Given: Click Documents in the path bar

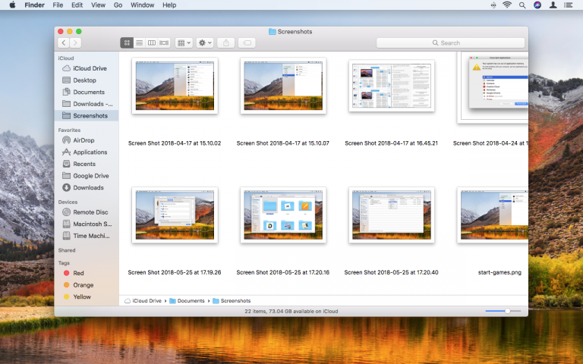Looking at the screenshot, I should 191,301.
